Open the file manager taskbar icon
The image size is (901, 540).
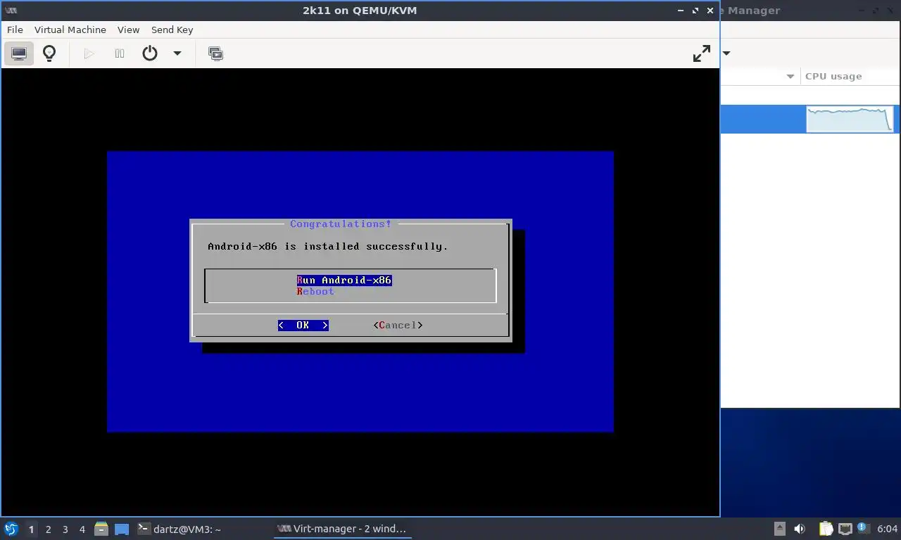click(x=101, y=529)
